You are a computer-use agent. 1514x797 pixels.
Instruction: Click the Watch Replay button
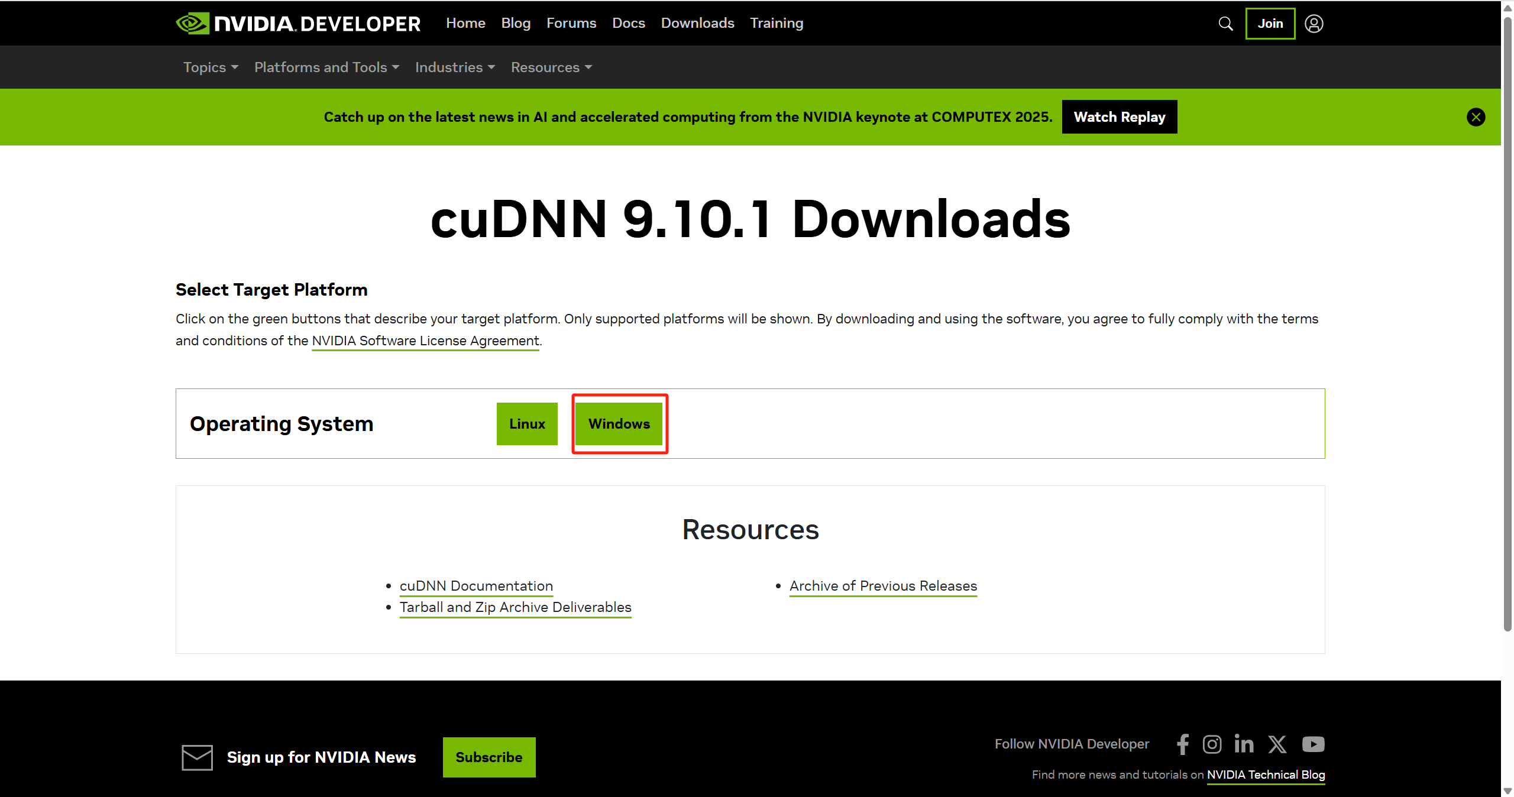pyautogui.click(x=1119, y=117)
